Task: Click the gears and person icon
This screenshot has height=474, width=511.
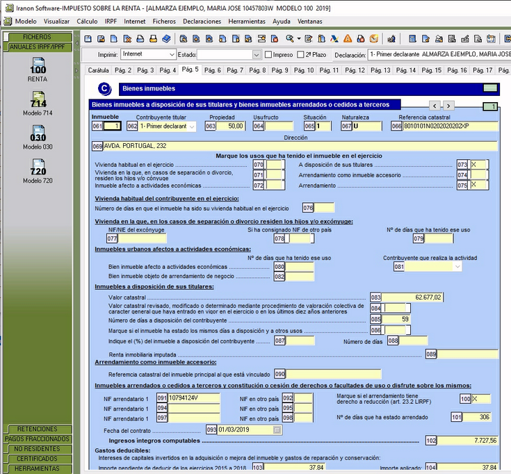Action: pyautogui.click(x=391, y=39)
